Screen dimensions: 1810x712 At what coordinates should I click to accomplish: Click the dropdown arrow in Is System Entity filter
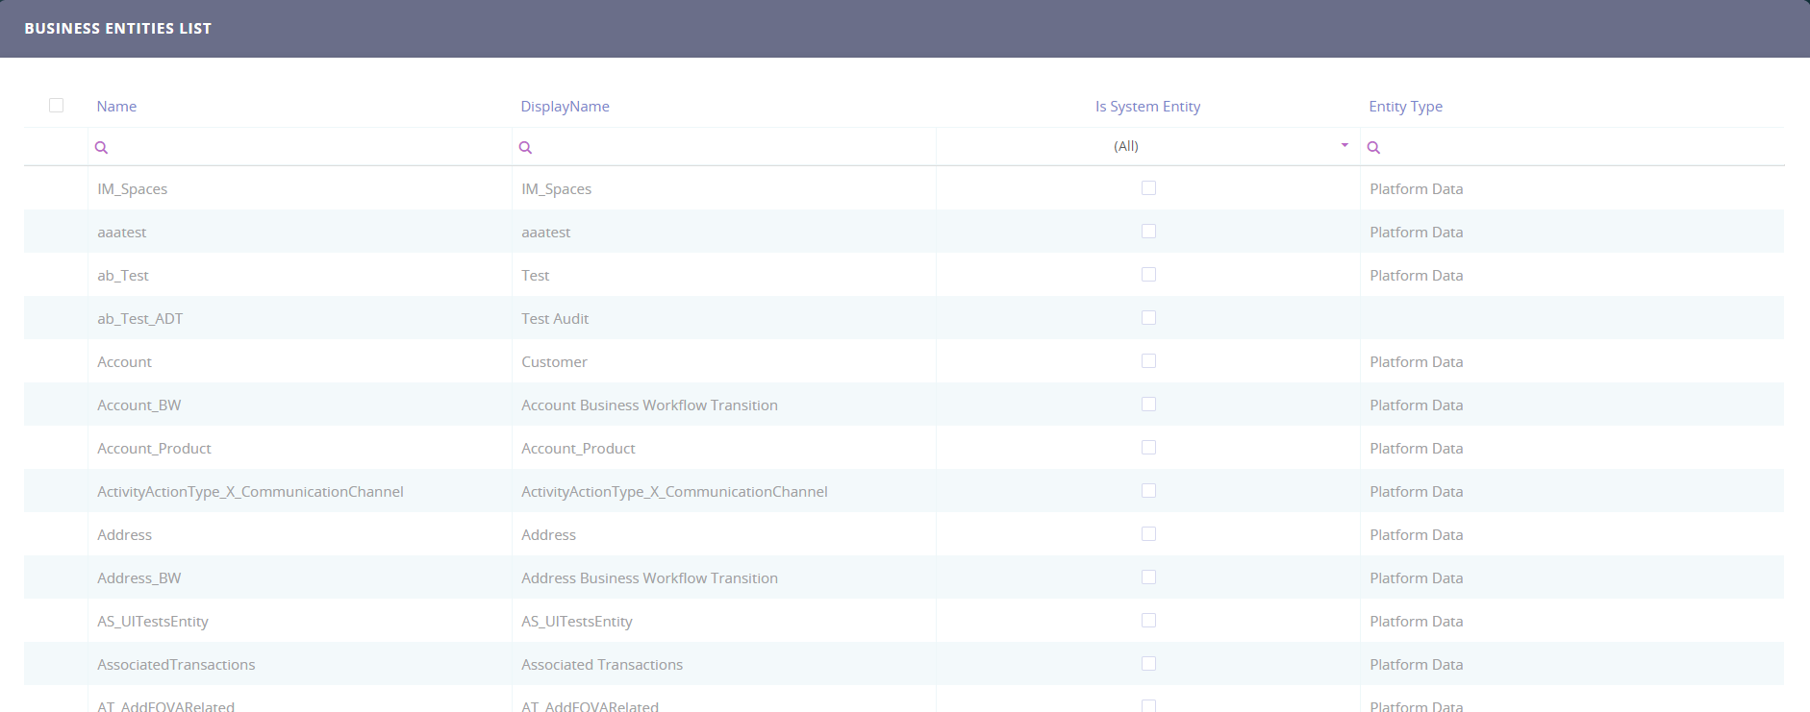pyautogui.click(x=1345, y=146)
